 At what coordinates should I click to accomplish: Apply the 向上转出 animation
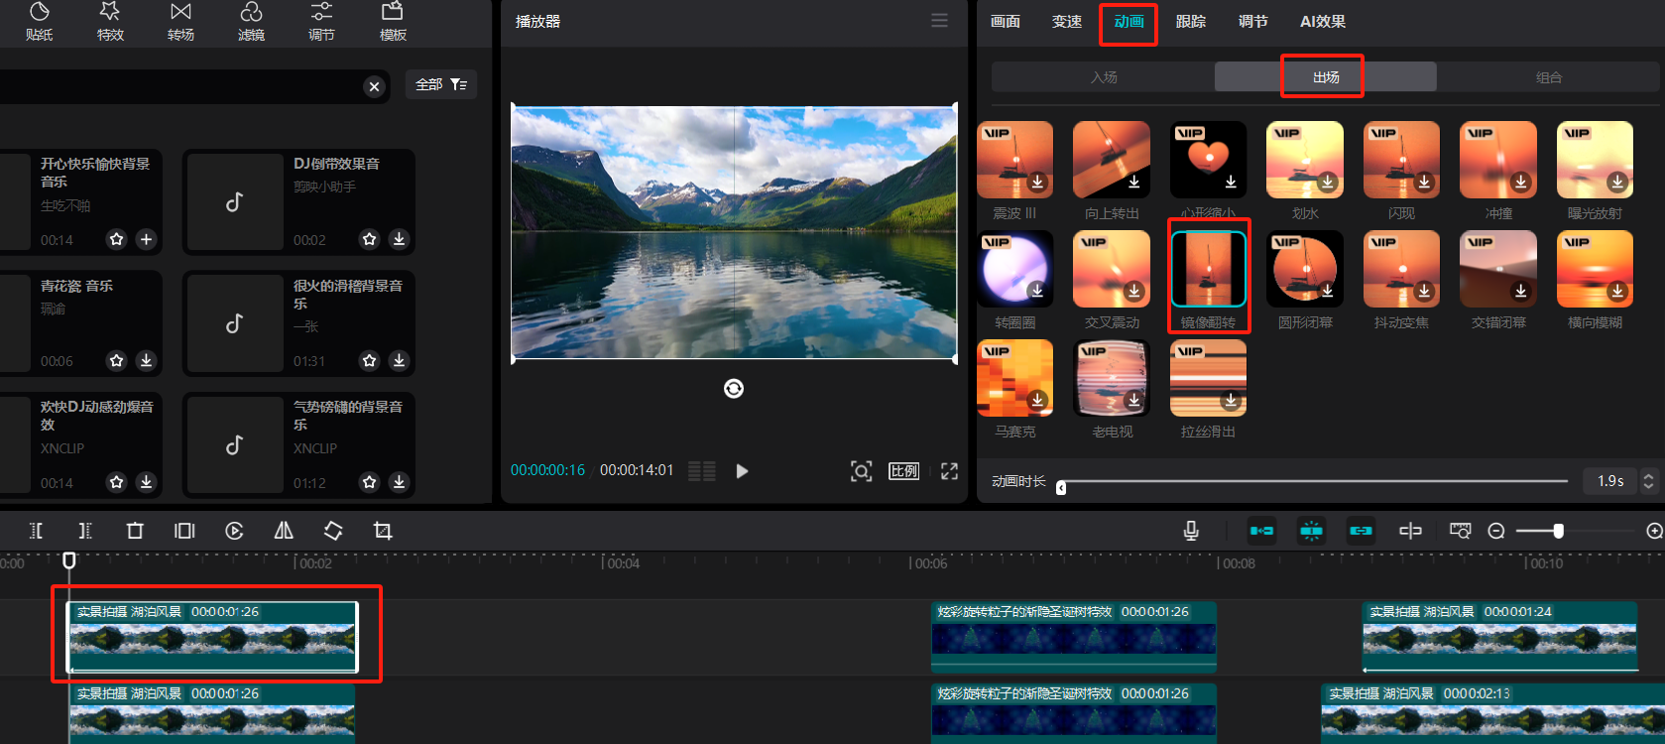click(1112, 160)
